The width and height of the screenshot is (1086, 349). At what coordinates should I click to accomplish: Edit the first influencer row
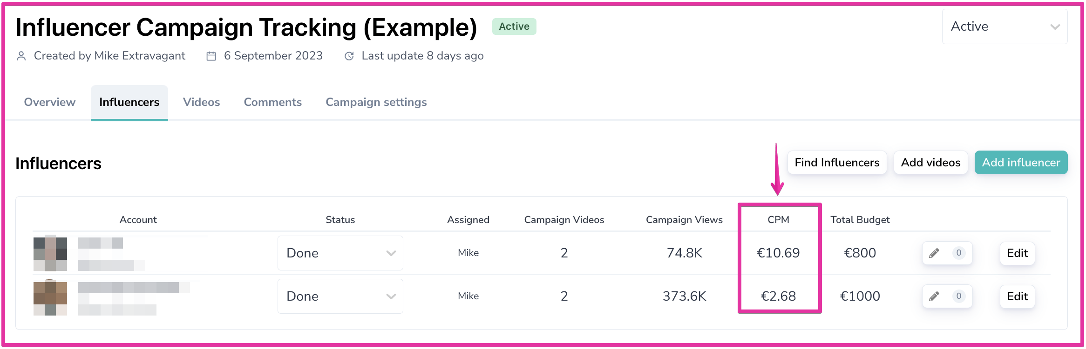pyautogui.click(x=1017, y=253)
